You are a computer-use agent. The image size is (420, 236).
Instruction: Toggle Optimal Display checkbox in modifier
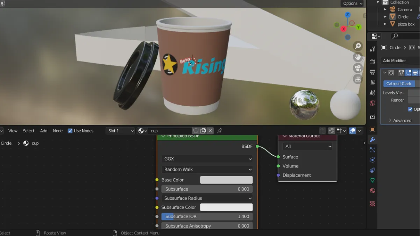(x=410, y=109)
